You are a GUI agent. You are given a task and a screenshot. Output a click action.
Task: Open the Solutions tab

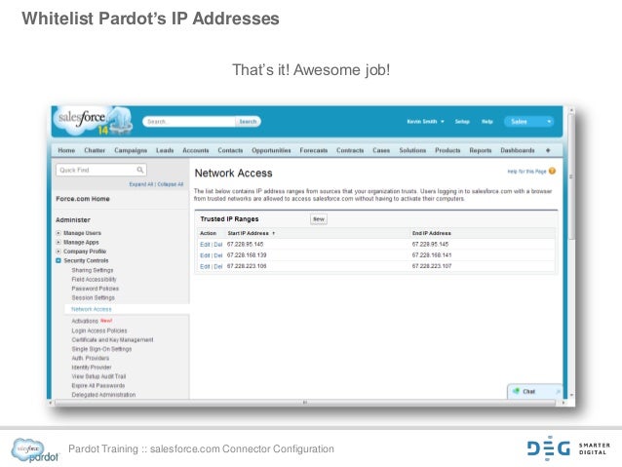412,150
